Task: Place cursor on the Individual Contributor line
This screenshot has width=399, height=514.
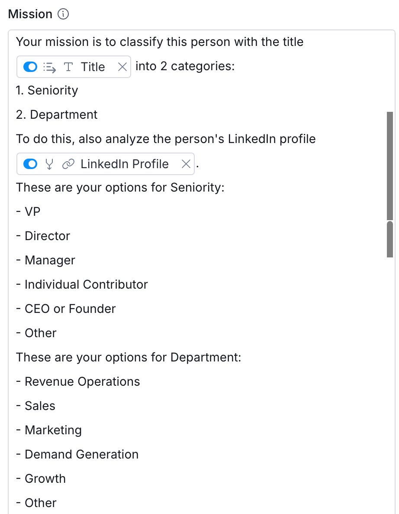Action: pos(86,284)
